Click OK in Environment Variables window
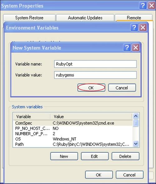Image resolution: width=156 pixels, height=184 pixels. point(99,175)
